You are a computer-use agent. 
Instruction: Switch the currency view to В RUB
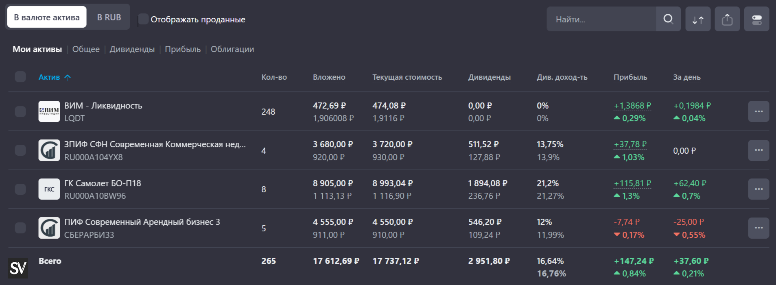(109, 17)
